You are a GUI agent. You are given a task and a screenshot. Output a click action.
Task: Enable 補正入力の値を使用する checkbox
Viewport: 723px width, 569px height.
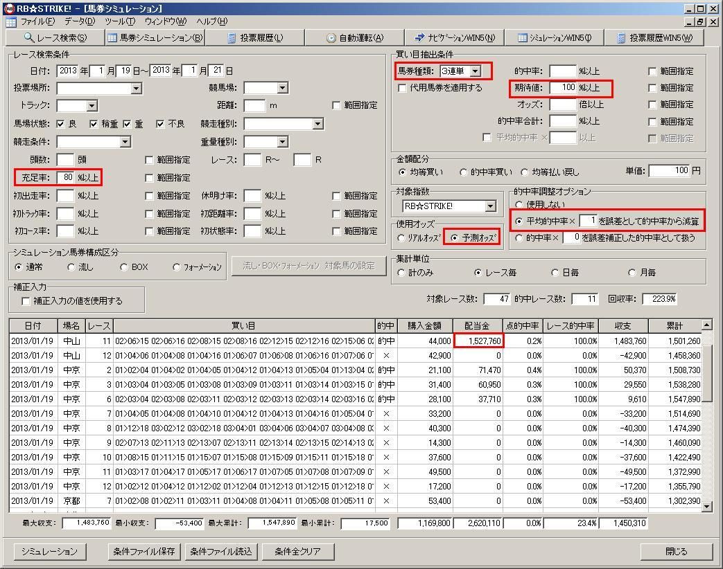point(26,301)
